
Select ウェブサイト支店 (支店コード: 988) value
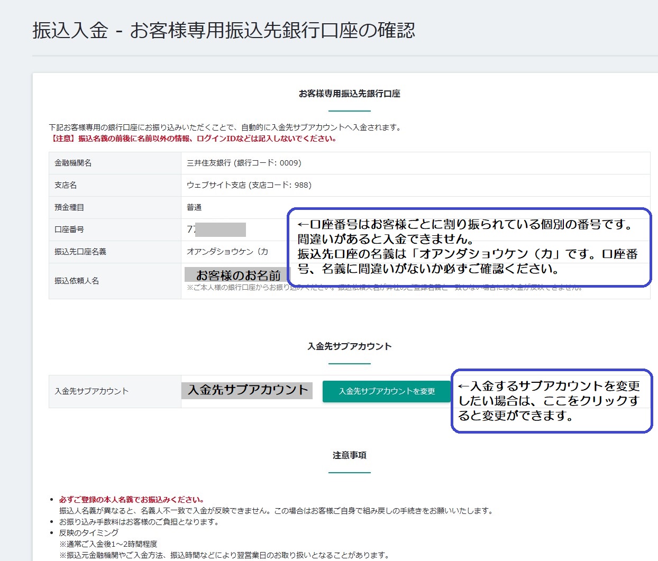pyautogui.click(x=249, y=185)
